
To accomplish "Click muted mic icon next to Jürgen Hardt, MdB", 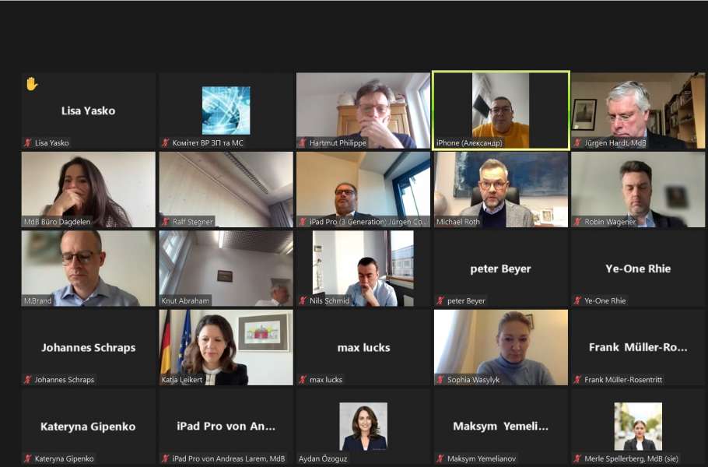I will point(577,142).
